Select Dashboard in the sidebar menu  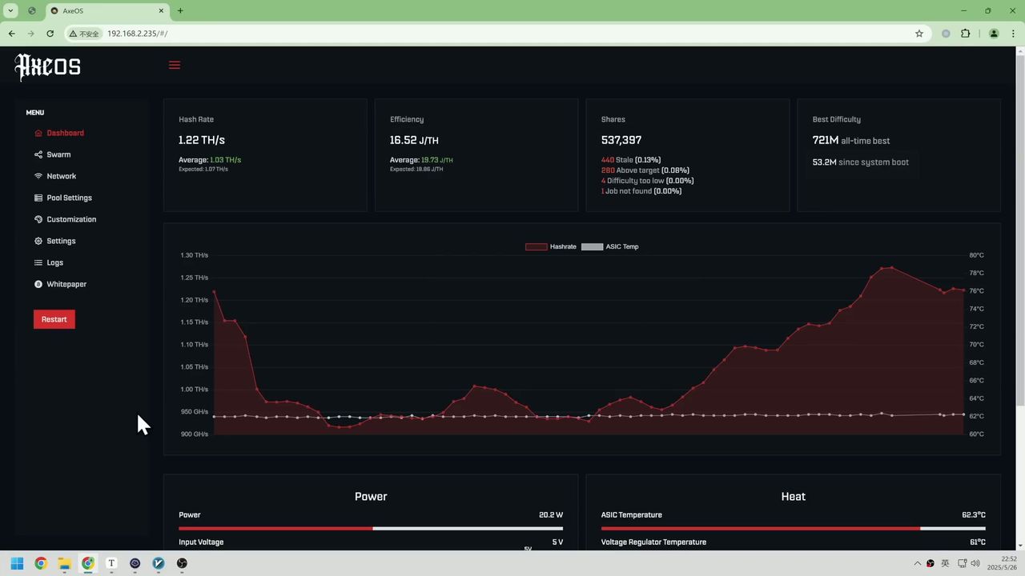click(x=65, y=133)
